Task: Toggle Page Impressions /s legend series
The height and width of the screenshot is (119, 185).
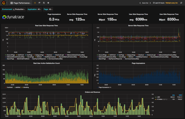Action: (x=105, y=87)
